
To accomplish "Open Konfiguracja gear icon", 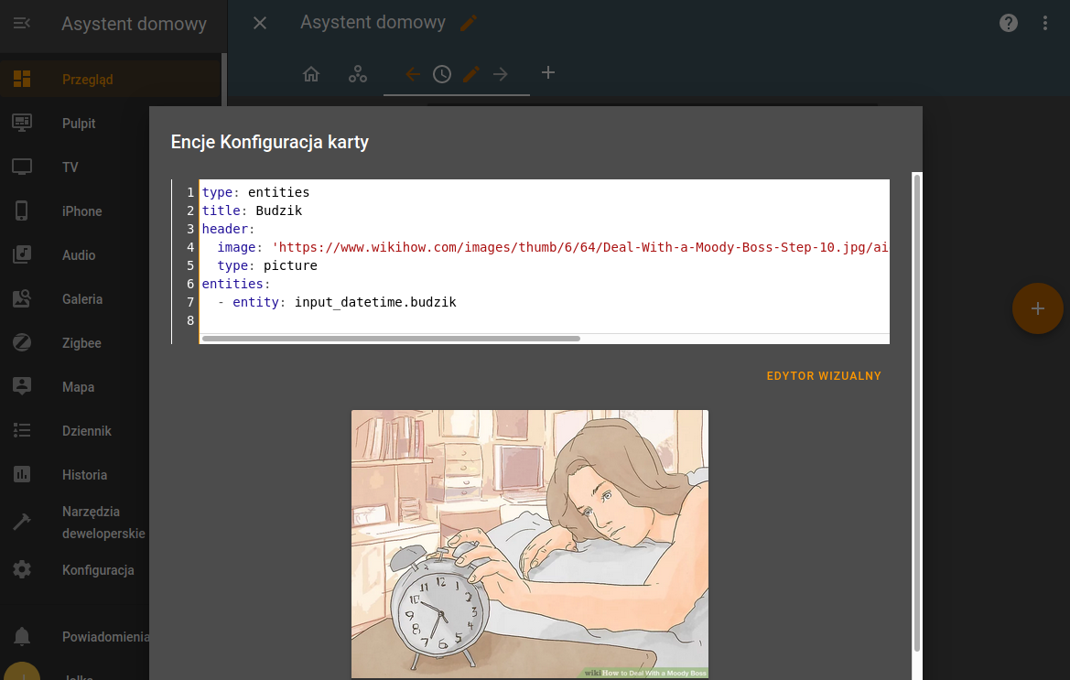I will (x=22, y=569).
